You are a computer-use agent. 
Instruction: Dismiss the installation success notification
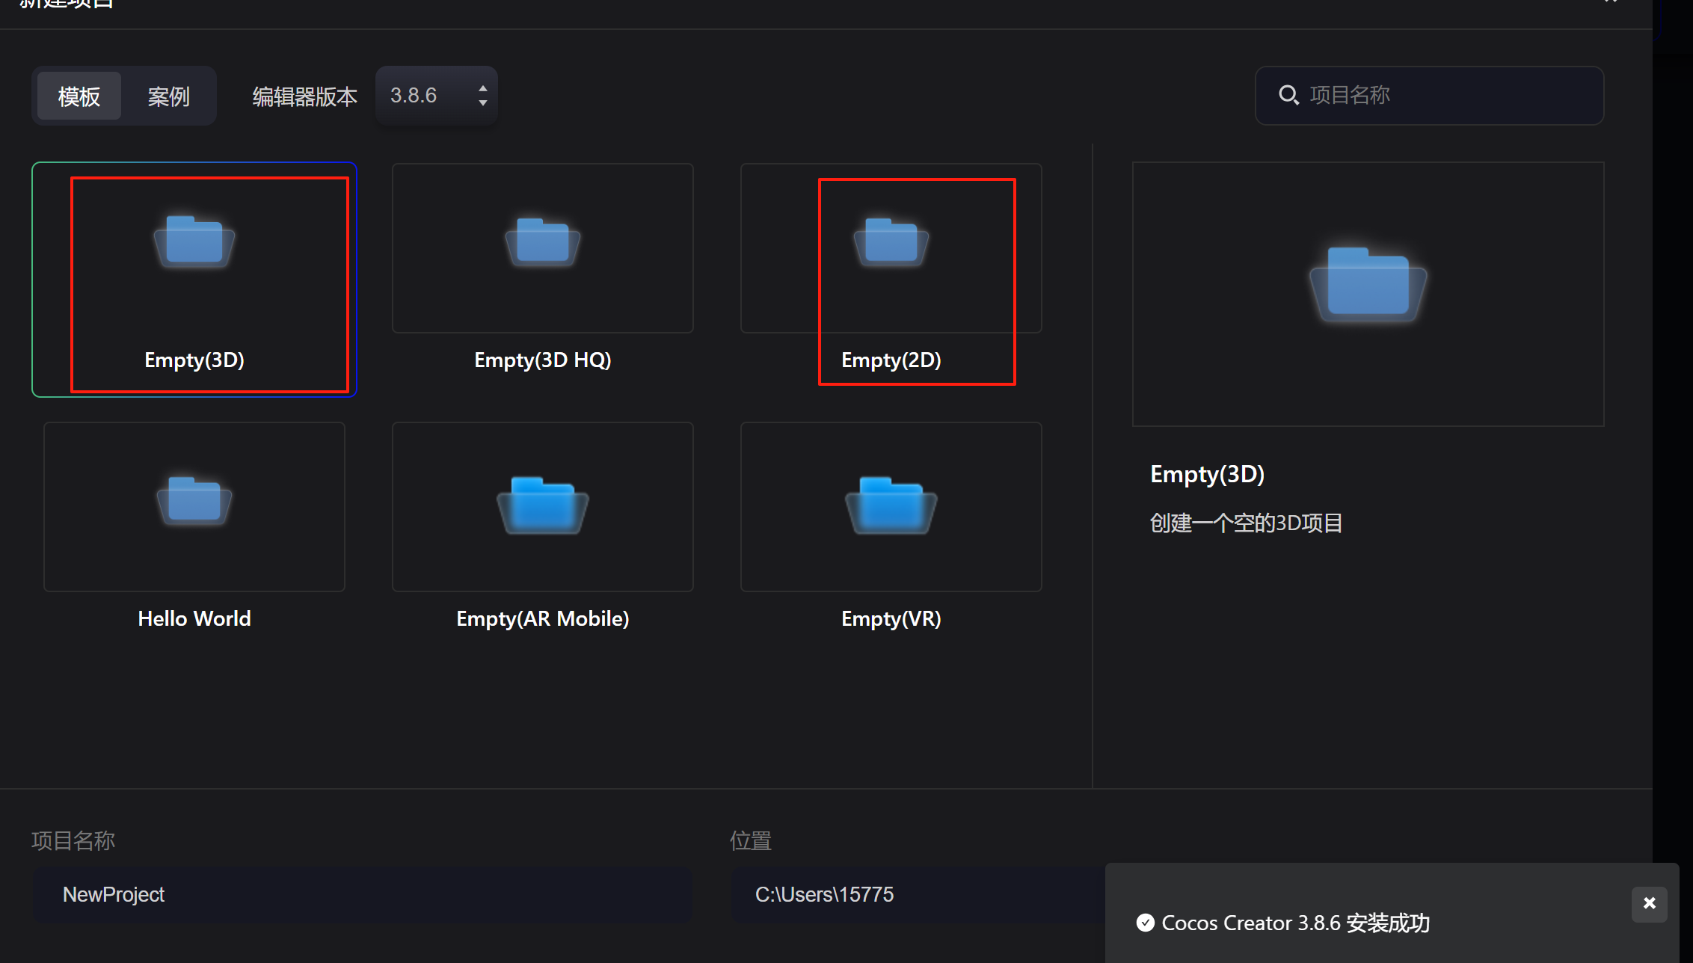click(1649, 903)
